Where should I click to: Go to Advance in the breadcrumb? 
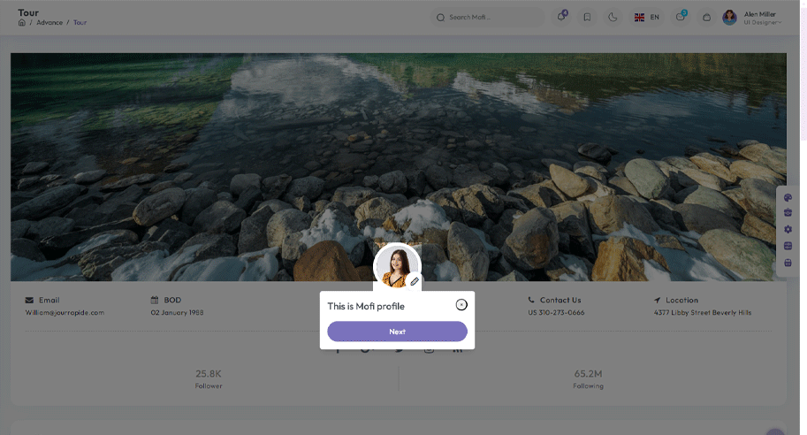(x=49, y=22)
